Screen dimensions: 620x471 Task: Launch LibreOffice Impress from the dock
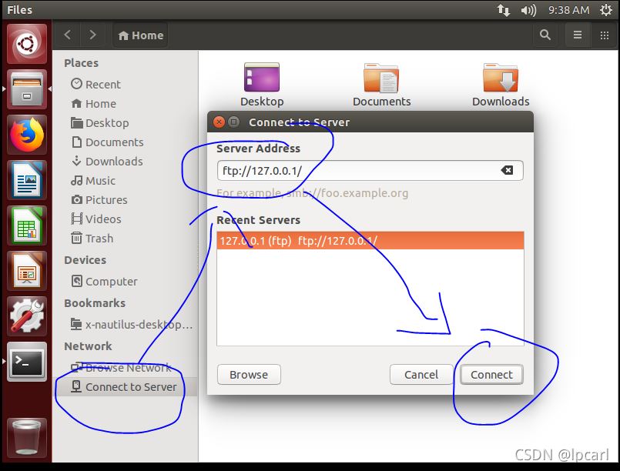pyautogui.click(x=27, y=271)
